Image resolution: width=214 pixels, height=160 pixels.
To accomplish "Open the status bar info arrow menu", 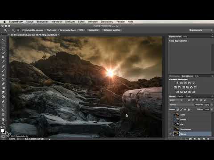I will 49,139.
